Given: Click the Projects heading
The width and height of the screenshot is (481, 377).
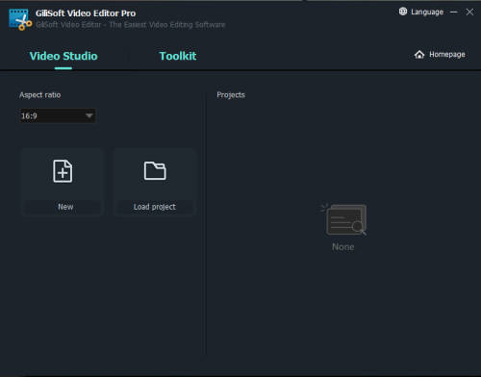Looking at the screenshot, I should coord(231,95).
